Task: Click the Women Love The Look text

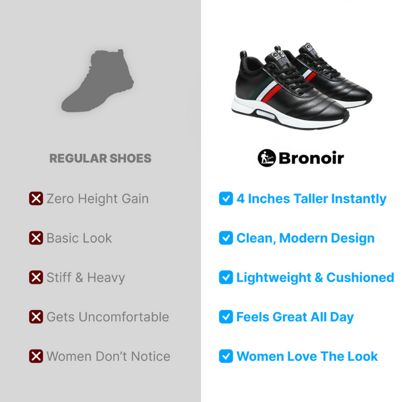Action: [x=307, y=356]
